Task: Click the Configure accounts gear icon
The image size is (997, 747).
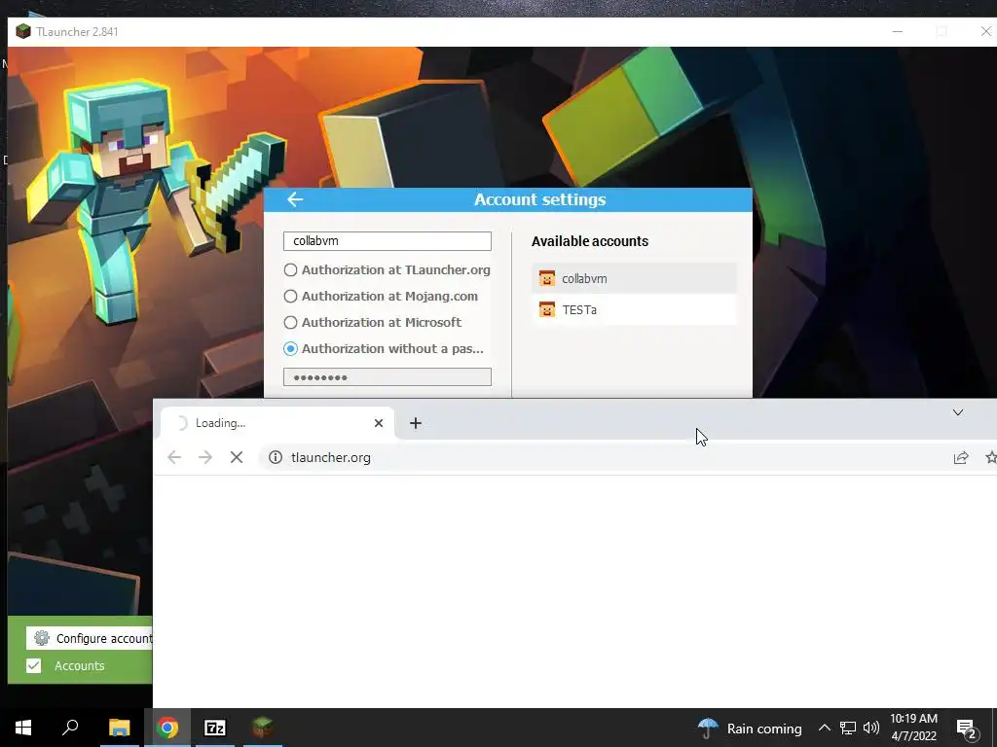Action: pyautogui.click(x=42, y=638)
